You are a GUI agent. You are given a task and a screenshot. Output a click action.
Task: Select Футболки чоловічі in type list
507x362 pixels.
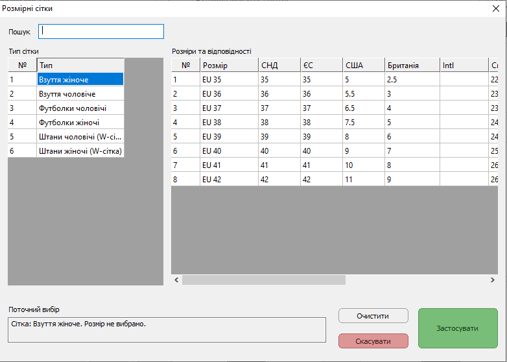coord(80,108)
